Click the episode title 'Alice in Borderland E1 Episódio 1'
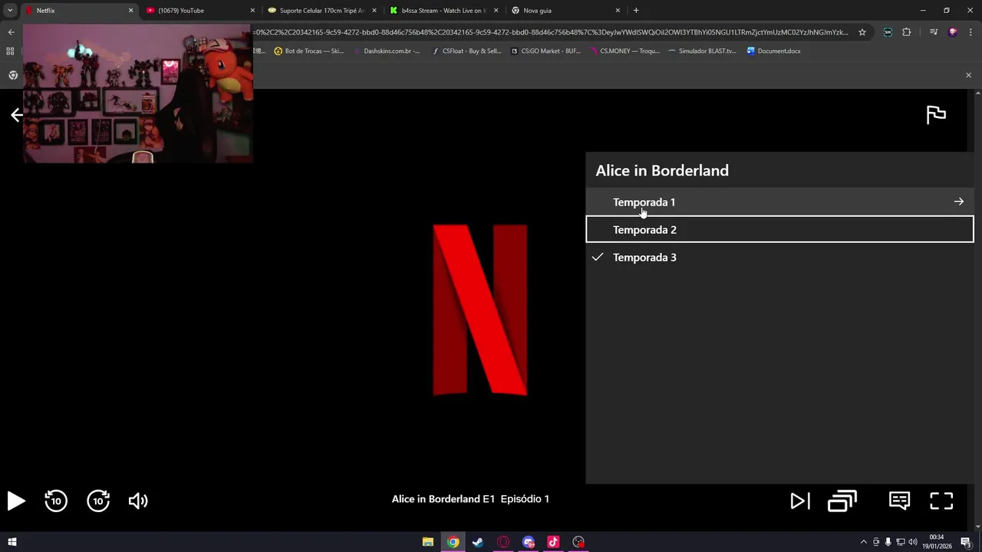Image resolution: width=982 pixels, height=552 pixels. [470, 499]
